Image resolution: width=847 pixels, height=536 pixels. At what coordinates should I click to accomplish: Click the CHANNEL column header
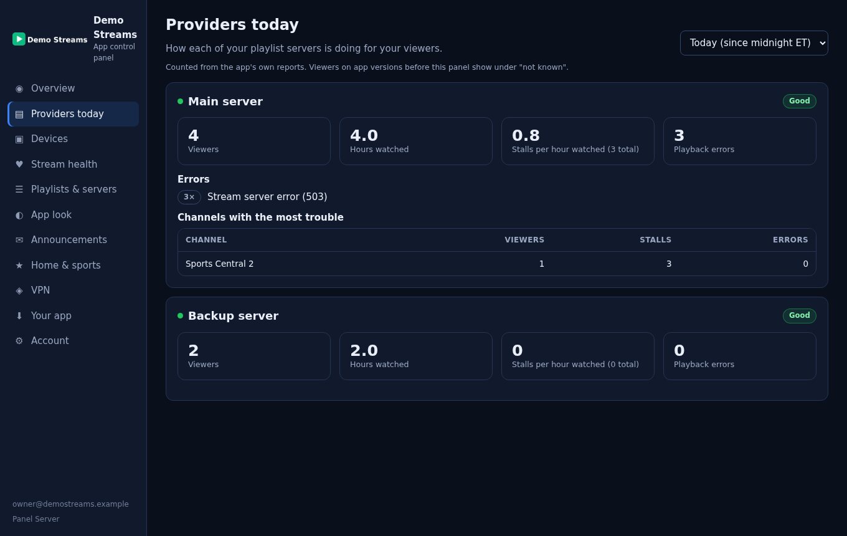pyautogui.click(x=206, y=240)
